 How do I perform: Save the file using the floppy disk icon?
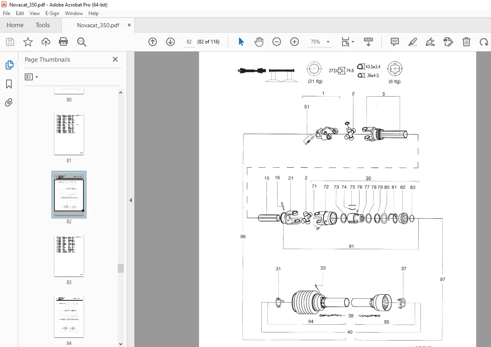coord(10,42)
